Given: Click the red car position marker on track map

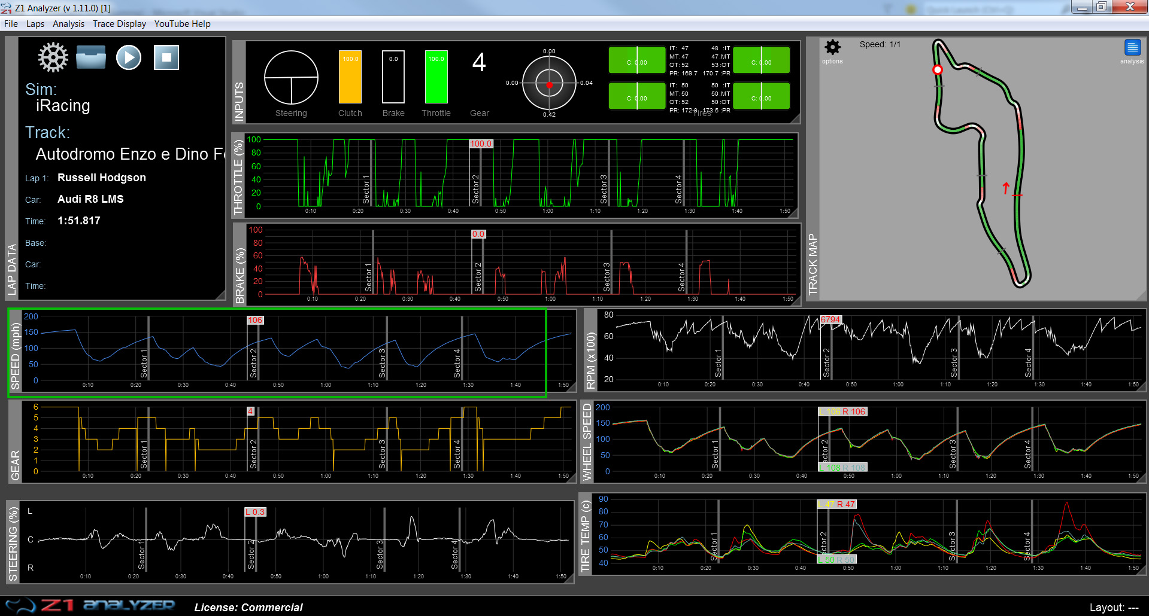Looking at the screenshot, I should [x=938, y=70].
